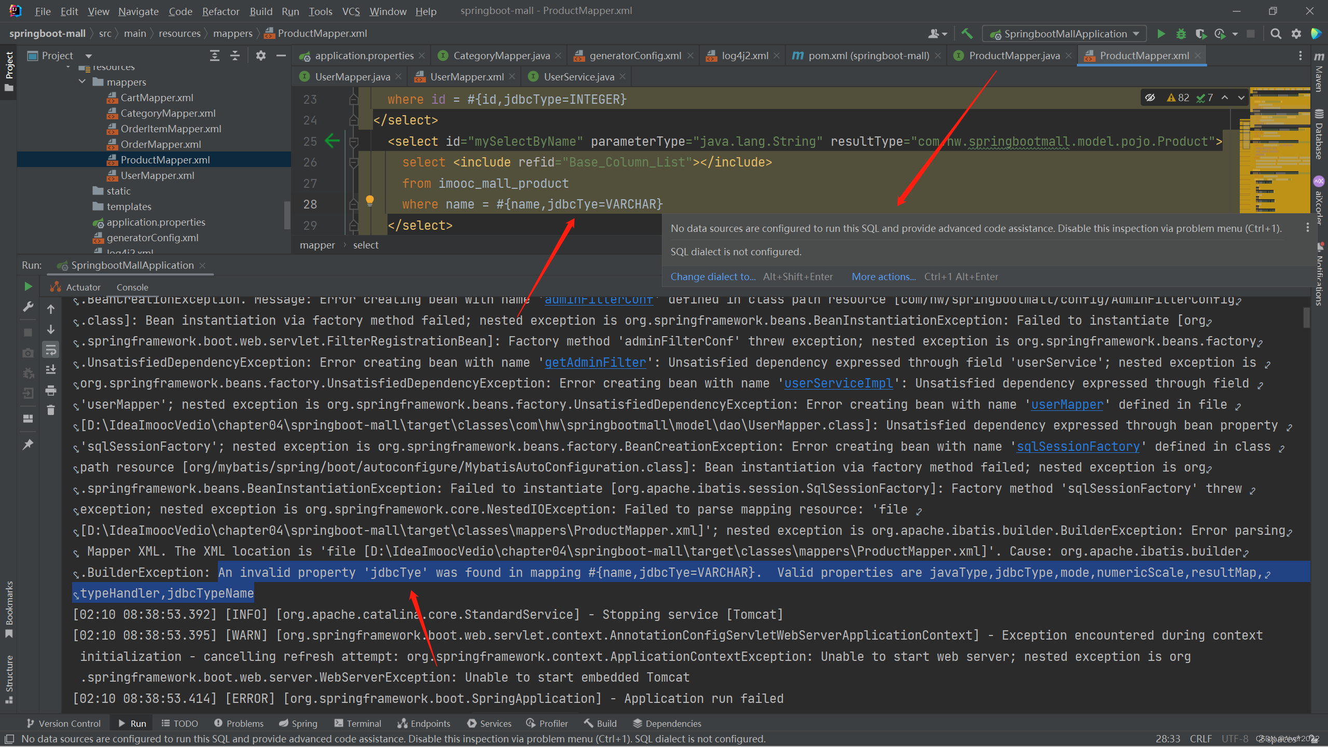
Task: Rerun the application from the Run panel
Action: (28, 286)
